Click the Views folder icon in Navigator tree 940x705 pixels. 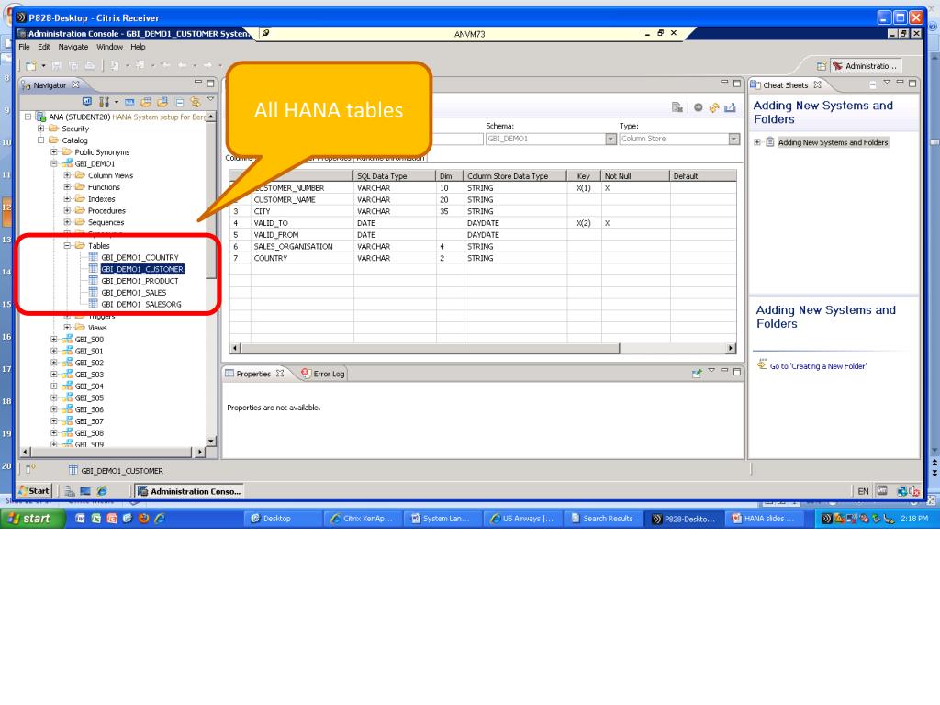[x=80, y=328]
